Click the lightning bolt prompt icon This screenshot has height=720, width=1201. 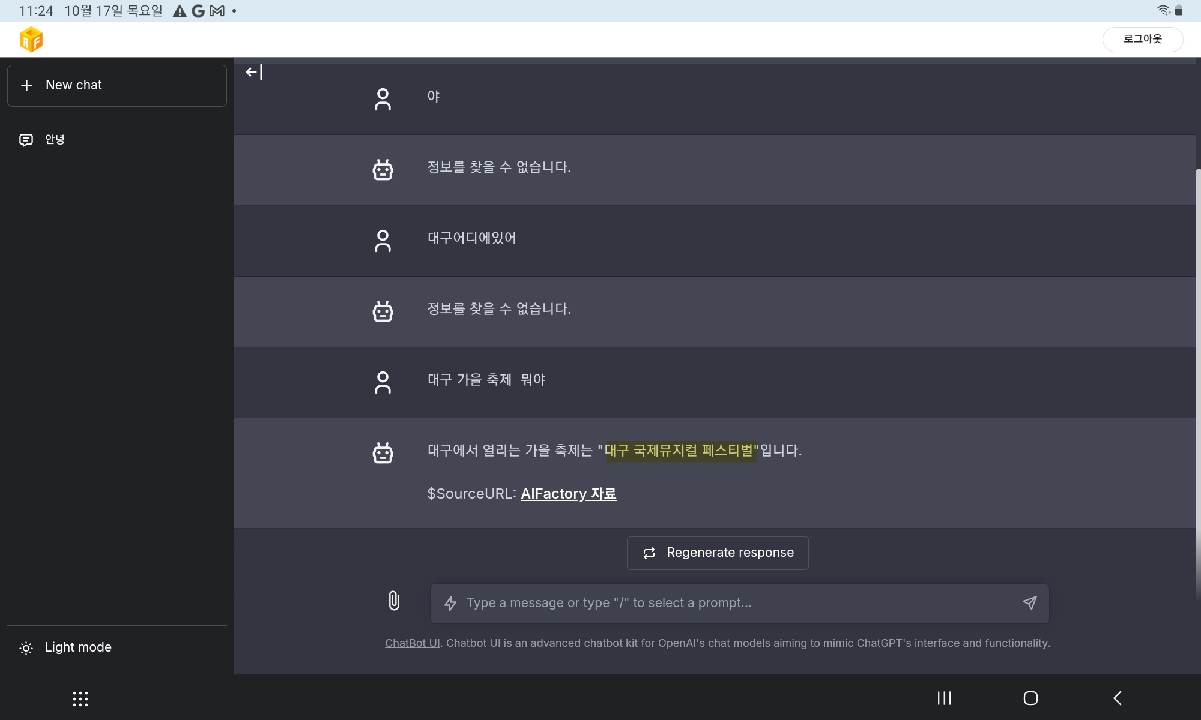[x=450, y=603]
